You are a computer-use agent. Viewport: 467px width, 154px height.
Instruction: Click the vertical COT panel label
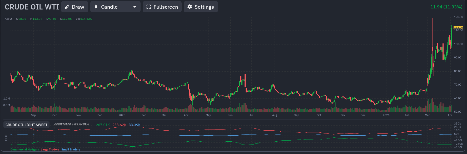(6, 137)
